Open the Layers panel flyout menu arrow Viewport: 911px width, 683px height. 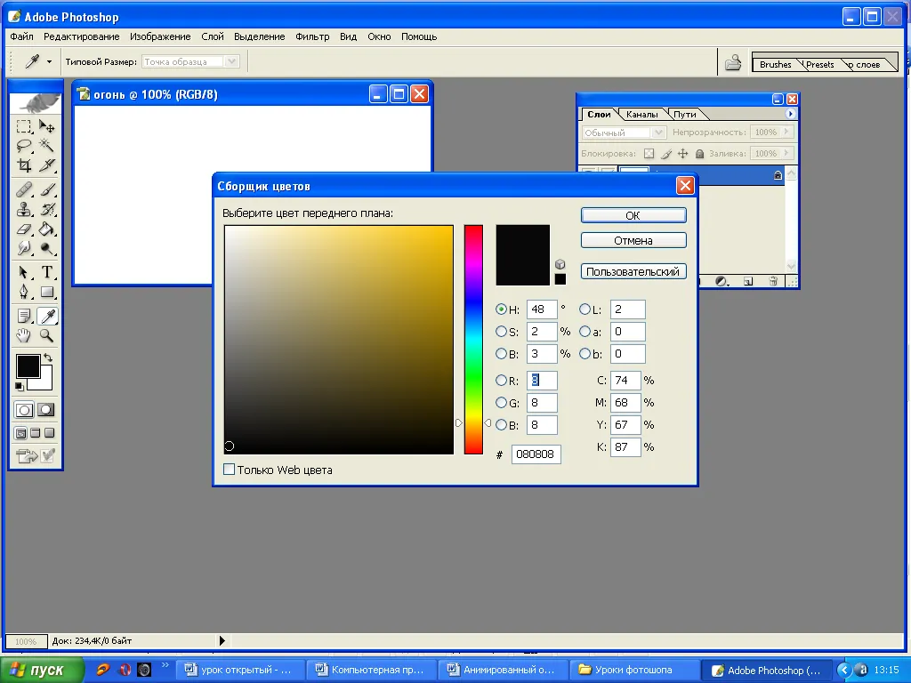(x=791, y=114)
